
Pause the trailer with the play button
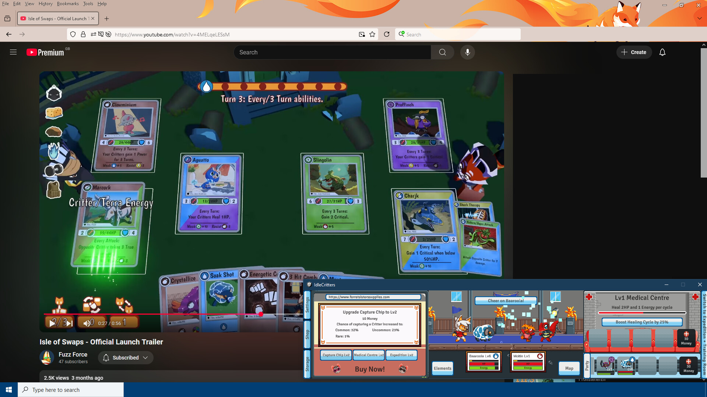point(52,323)
